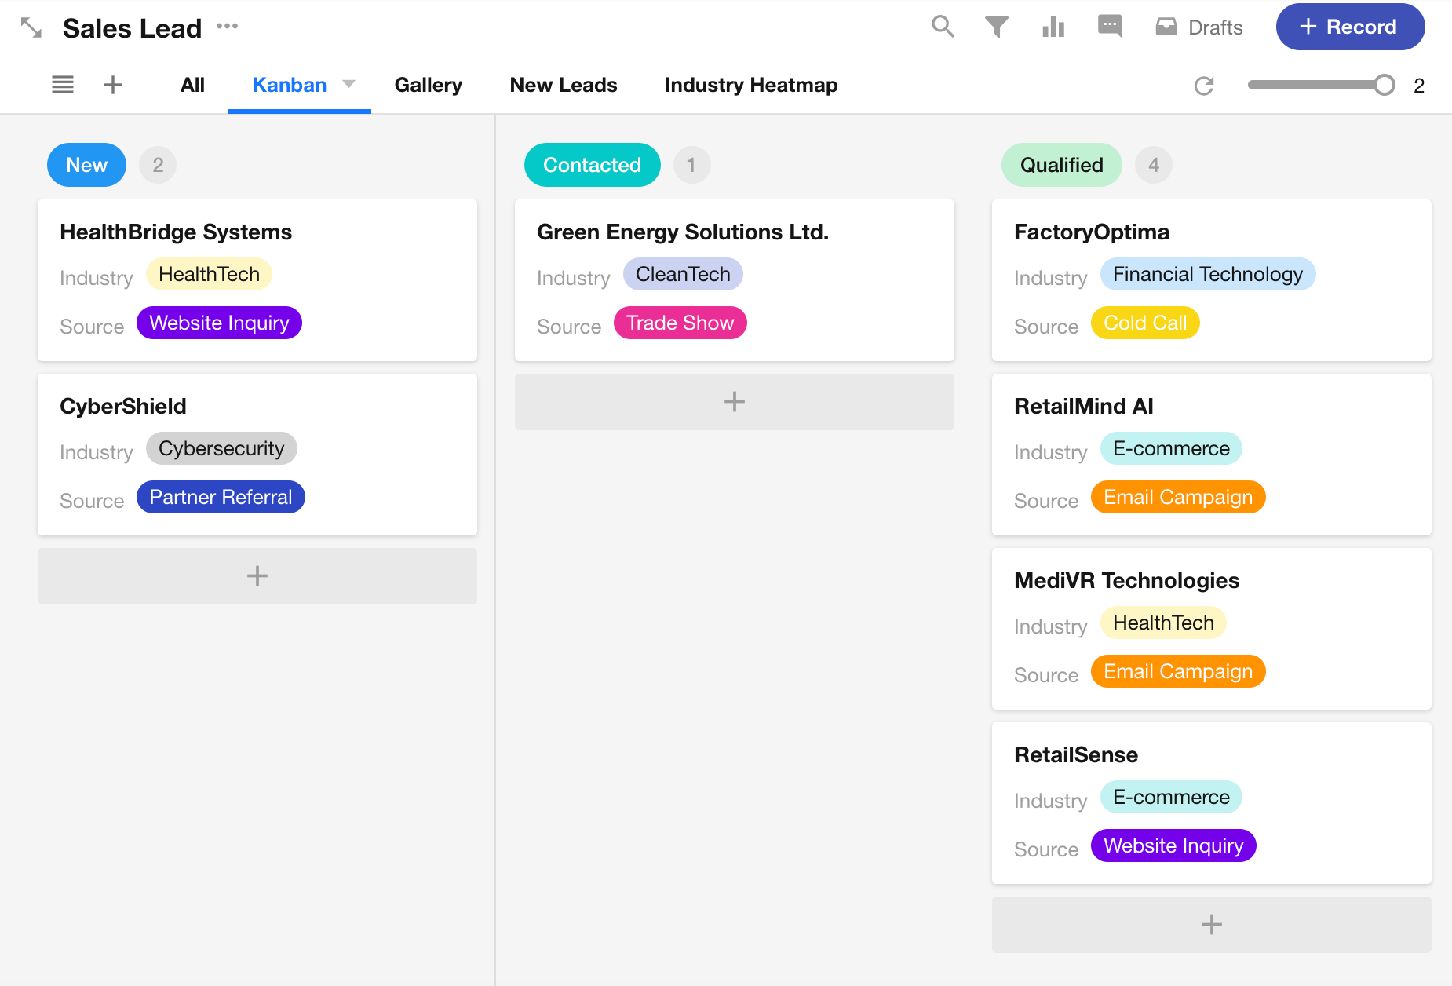The width and height of the screenshot is (1452, 986).
Task: Click the expand arrows icon beside Sales Lead
Action: click(31, 28)
